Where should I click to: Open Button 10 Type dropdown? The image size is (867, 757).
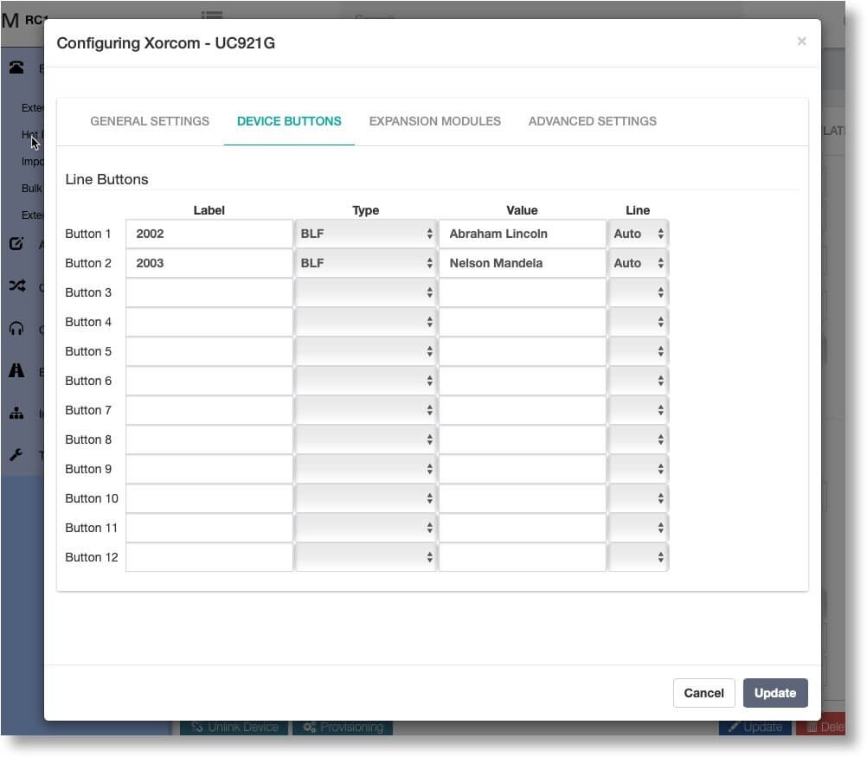point(365,498)
